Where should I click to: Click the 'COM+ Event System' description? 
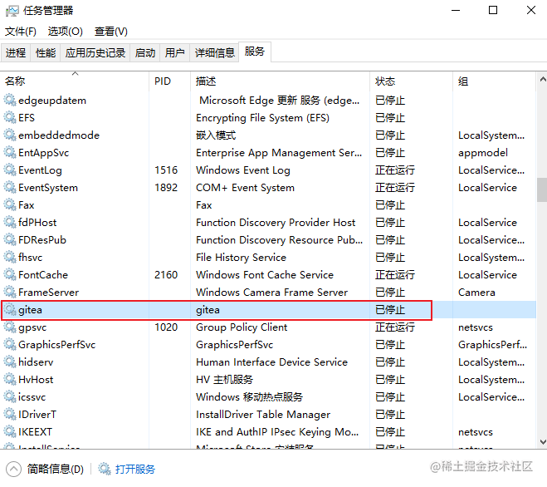[245, 188]
